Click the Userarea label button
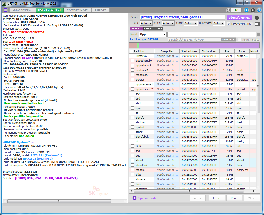264x215 pixels. (228, 39)
